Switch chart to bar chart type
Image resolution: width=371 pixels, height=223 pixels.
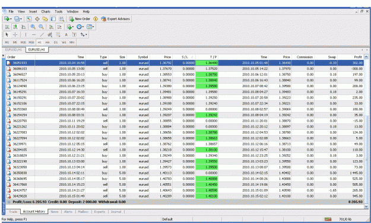(x=7, y=27)
